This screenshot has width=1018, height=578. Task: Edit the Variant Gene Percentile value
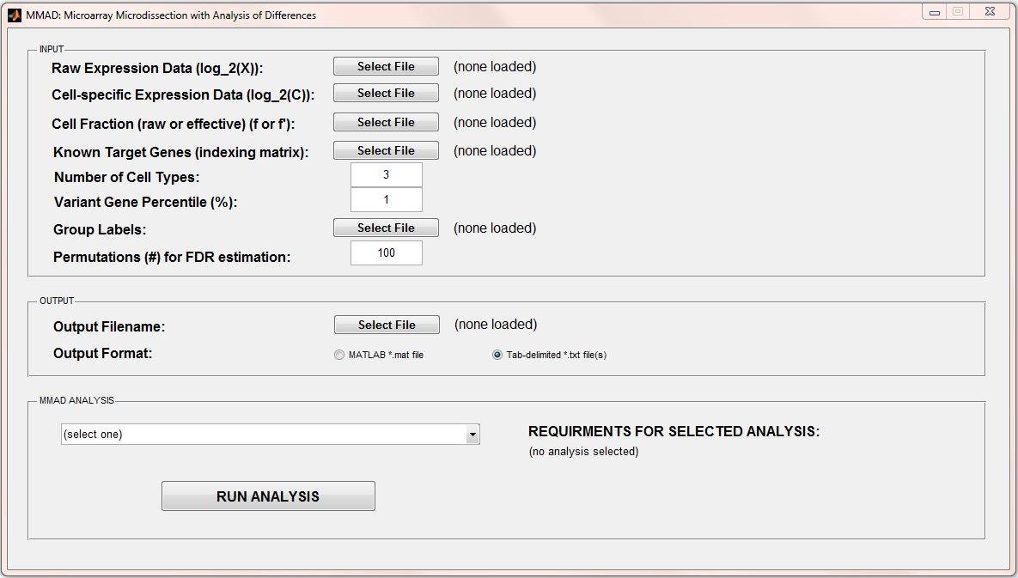click(386, 199)
